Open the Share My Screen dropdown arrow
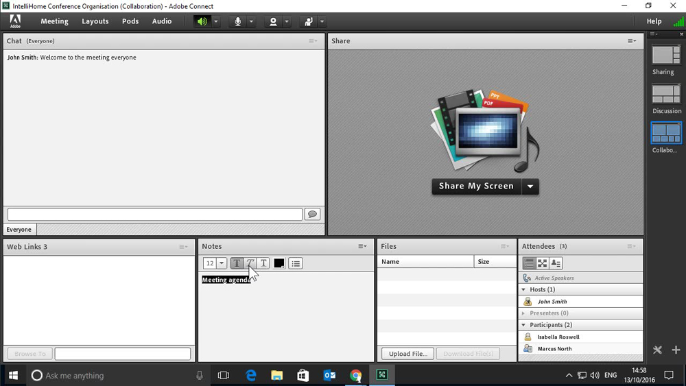 [530, 186]
